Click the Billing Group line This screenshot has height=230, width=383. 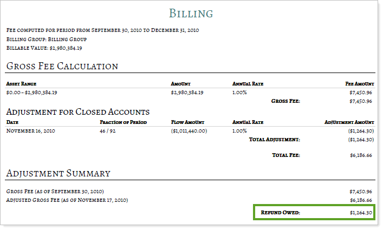[46, 39]
